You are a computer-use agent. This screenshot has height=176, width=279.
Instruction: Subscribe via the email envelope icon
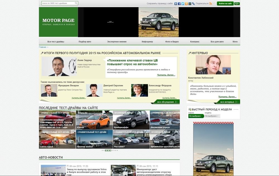point(214,4)
